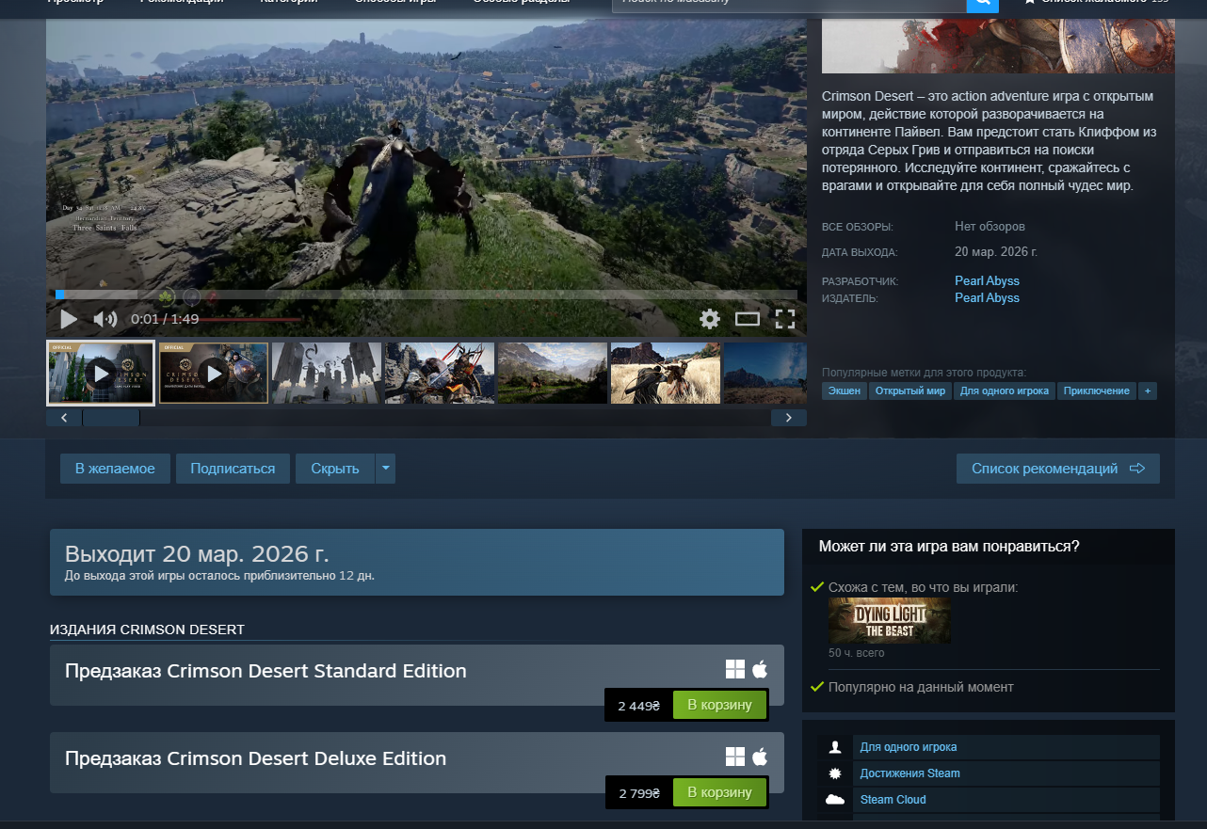
Task: Select the second official trailer thumbnail with shield
Action: point(214,373)
